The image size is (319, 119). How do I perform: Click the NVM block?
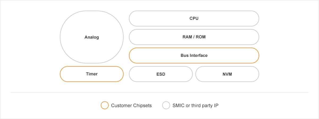227,74
